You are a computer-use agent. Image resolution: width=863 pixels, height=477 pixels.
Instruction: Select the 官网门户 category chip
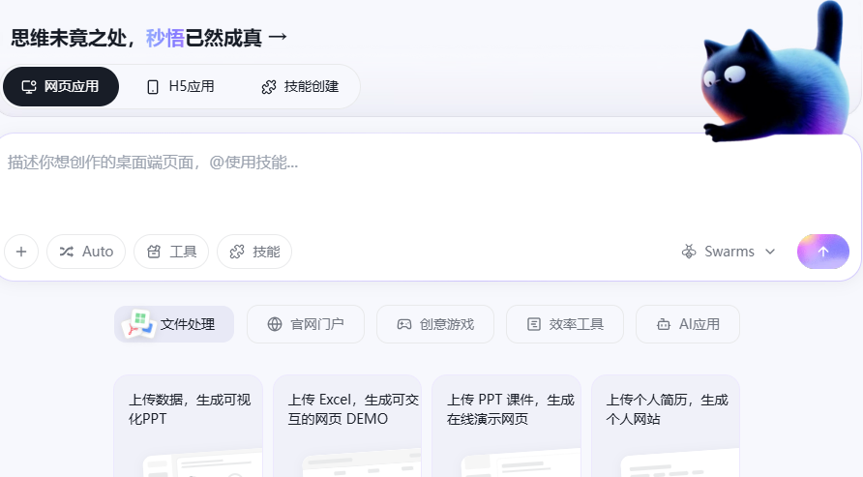306,324
